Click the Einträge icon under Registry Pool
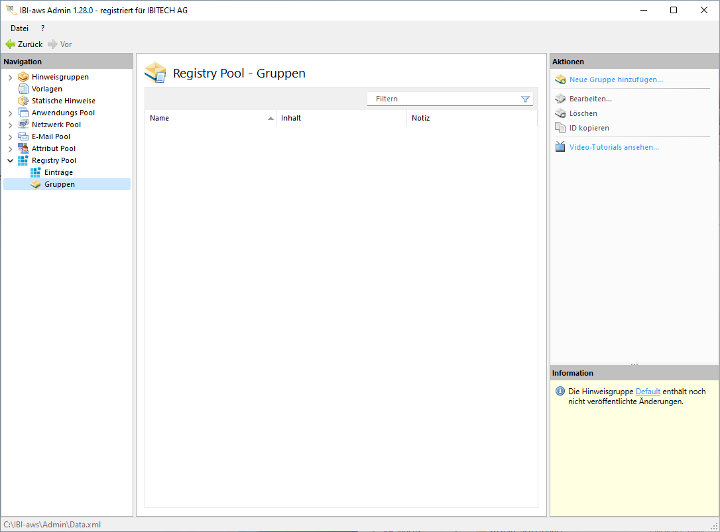Viewport: 720px width, 532px height. [x=36, y=172]
